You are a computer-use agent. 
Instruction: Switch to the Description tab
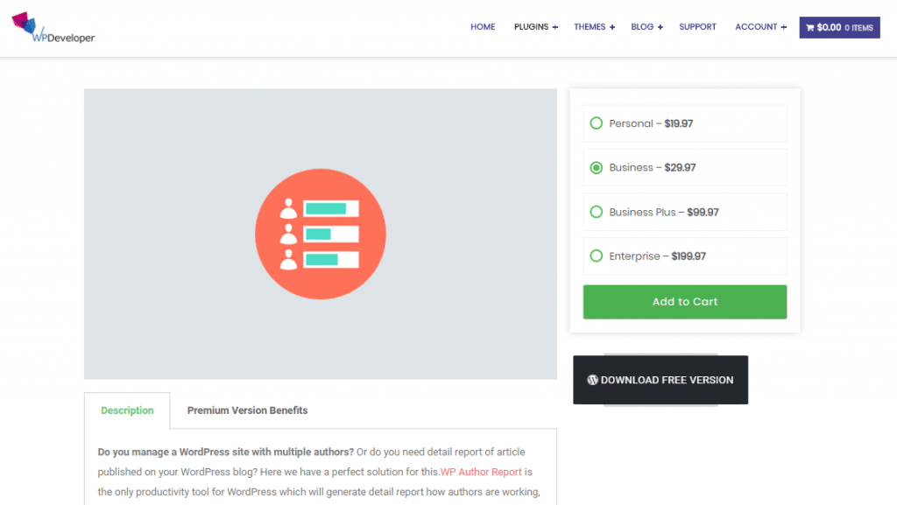[127, 410]
